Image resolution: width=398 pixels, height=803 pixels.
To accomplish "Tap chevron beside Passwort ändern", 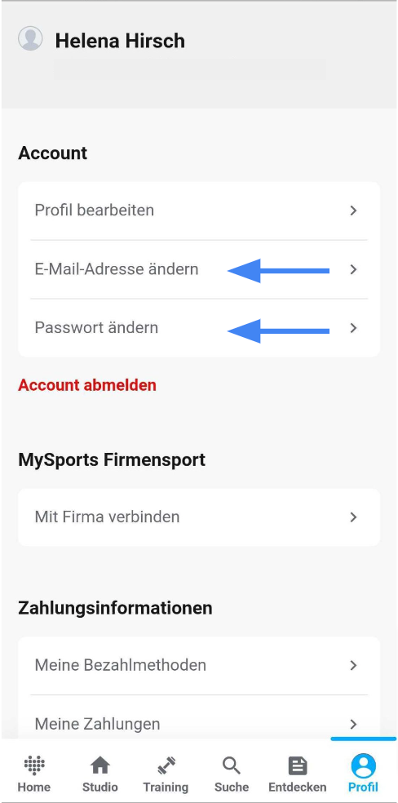I will [353, 328].
